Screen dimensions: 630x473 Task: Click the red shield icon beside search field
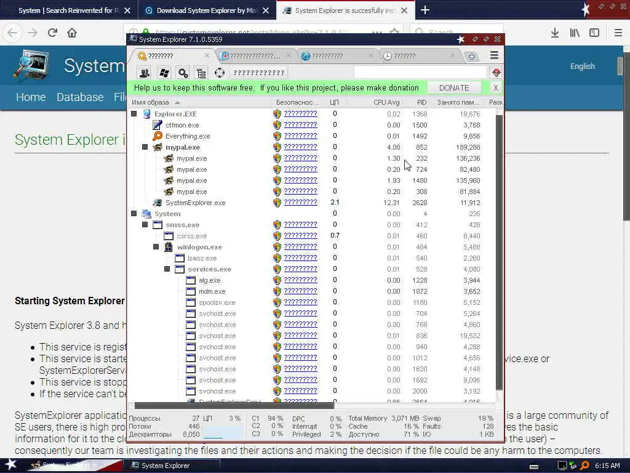tap(496, 73)
